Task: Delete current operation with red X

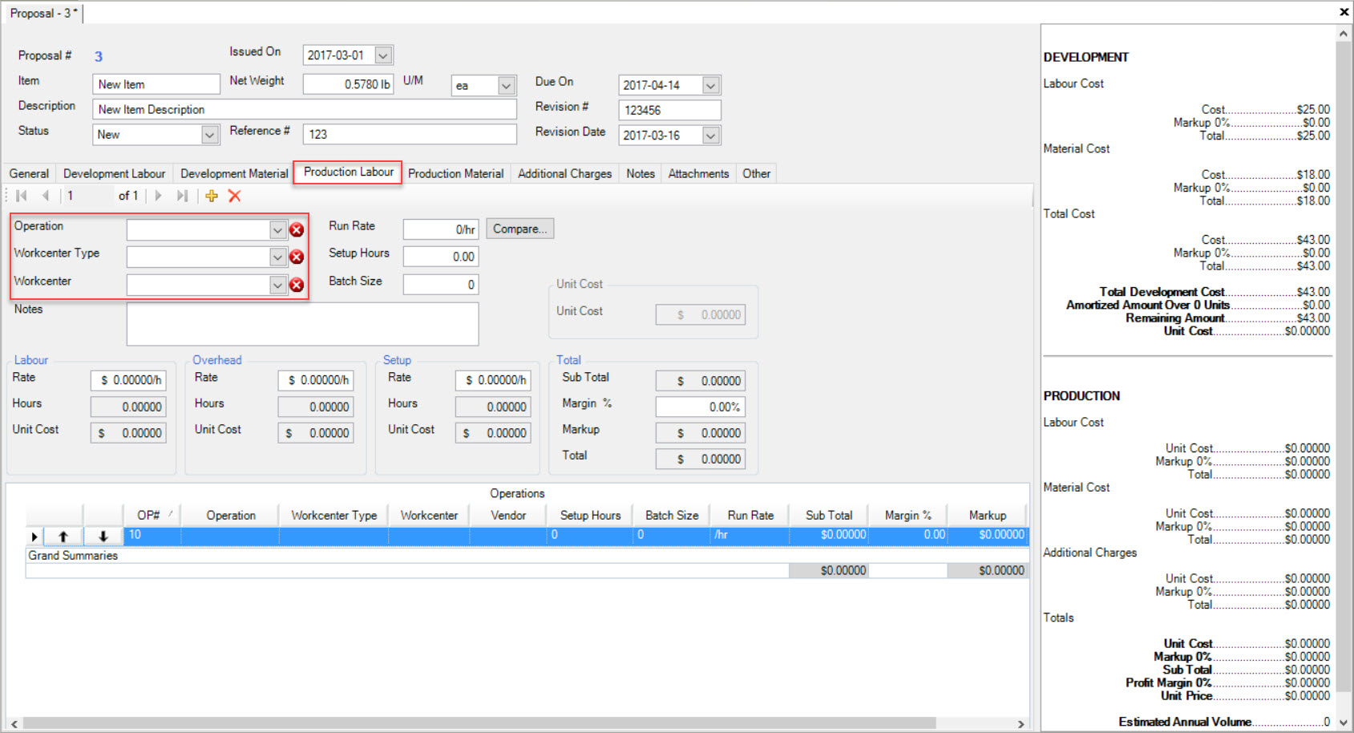Action: point(235,196)
